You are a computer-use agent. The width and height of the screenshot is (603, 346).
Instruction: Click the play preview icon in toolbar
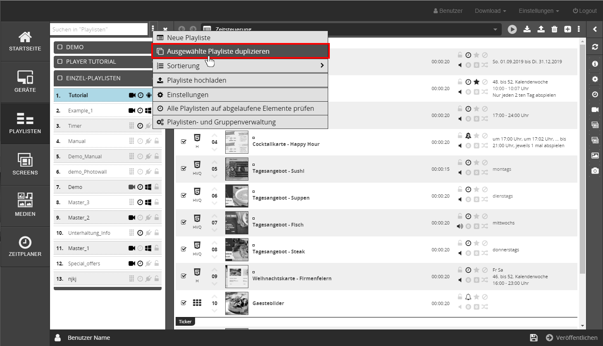pos(512,29)
